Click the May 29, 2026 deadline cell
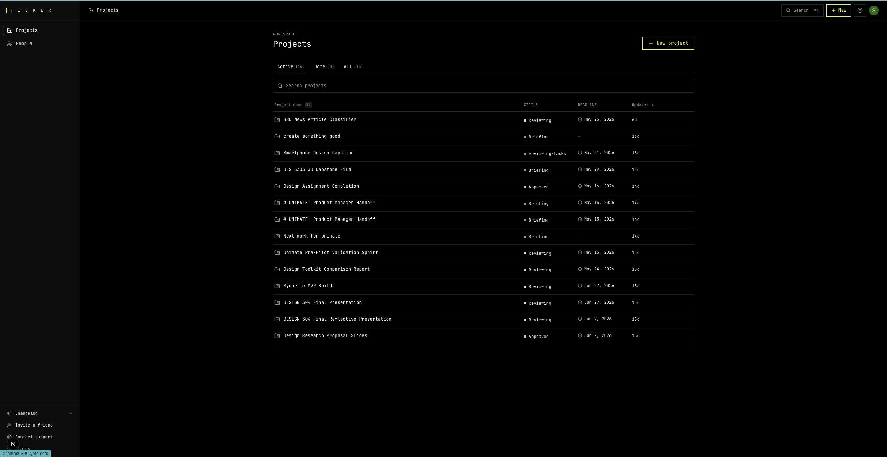 tap(596, 169)
